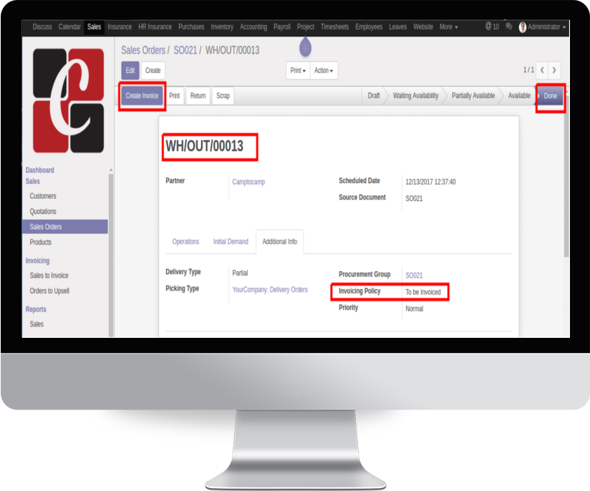Image resolution: width=590 pixels, height=491 pixels.
Task: Open the Payroll menu
Action: [282, 26]
